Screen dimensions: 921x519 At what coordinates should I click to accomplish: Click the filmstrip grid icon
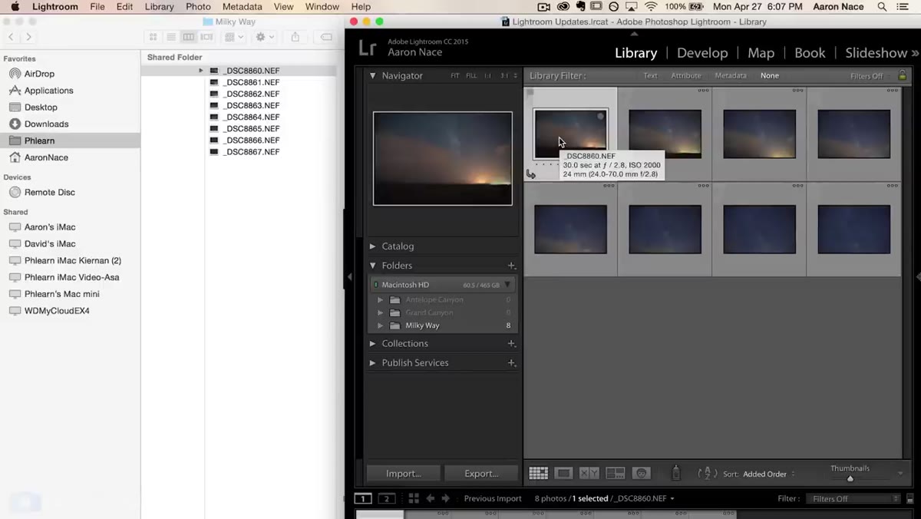(413, 498)
